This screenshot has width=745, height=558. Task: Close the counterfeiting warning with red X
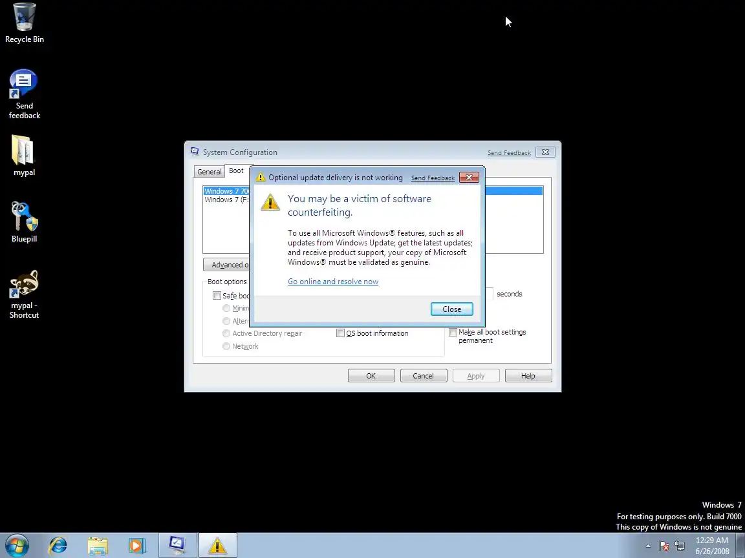(469, 177)
